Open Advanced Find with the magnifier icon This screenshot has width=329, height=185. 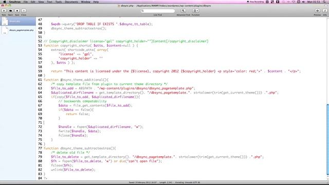[183, 11]
